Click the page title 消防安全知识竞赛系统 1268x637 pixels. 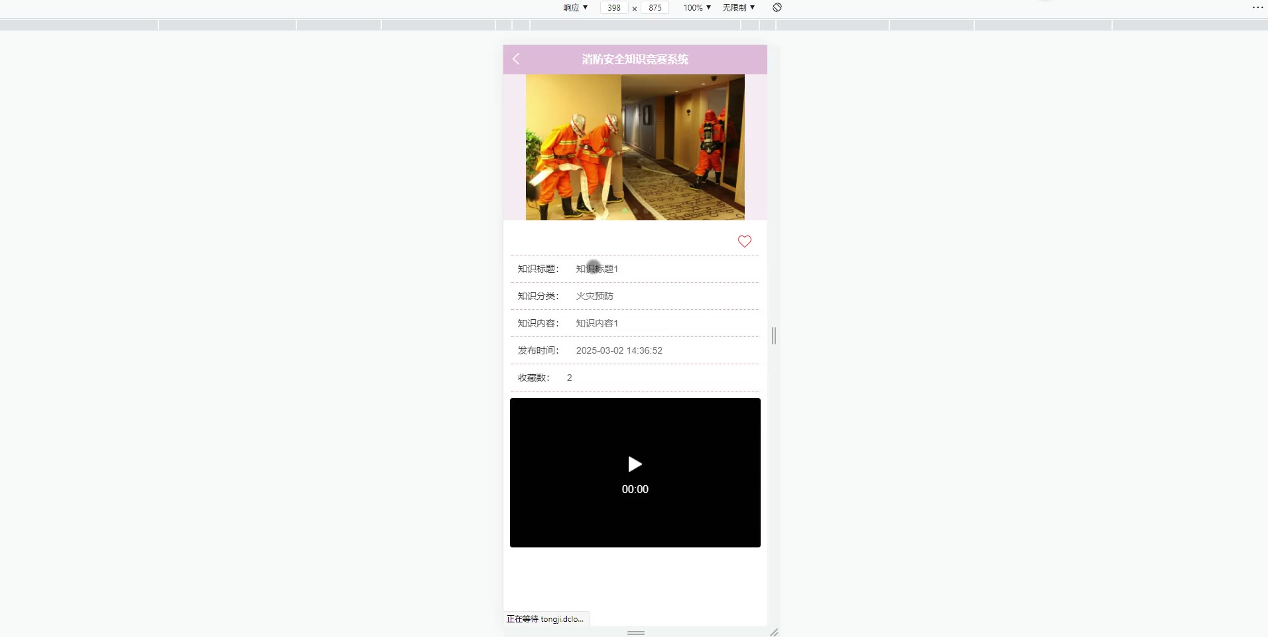click(635, 59)
